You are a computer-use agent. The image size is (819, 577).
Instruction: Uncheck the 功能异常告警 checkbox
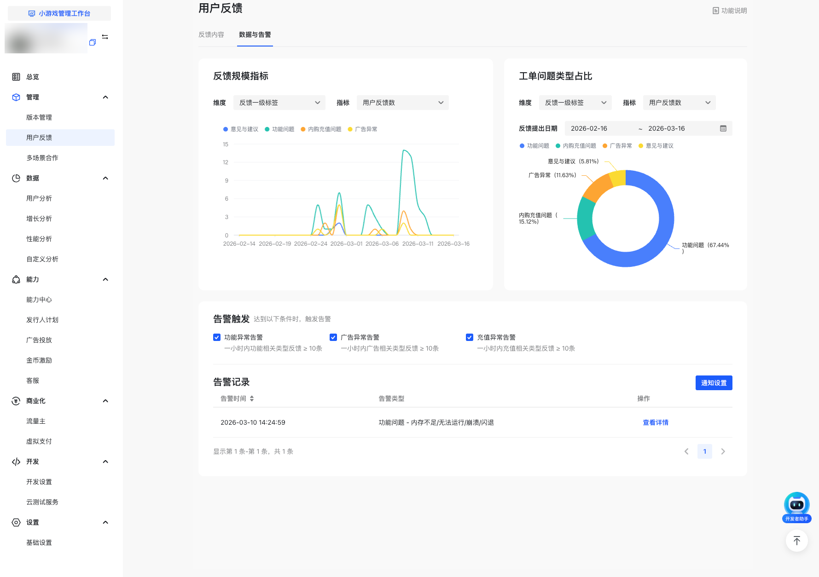pos(217,337)
